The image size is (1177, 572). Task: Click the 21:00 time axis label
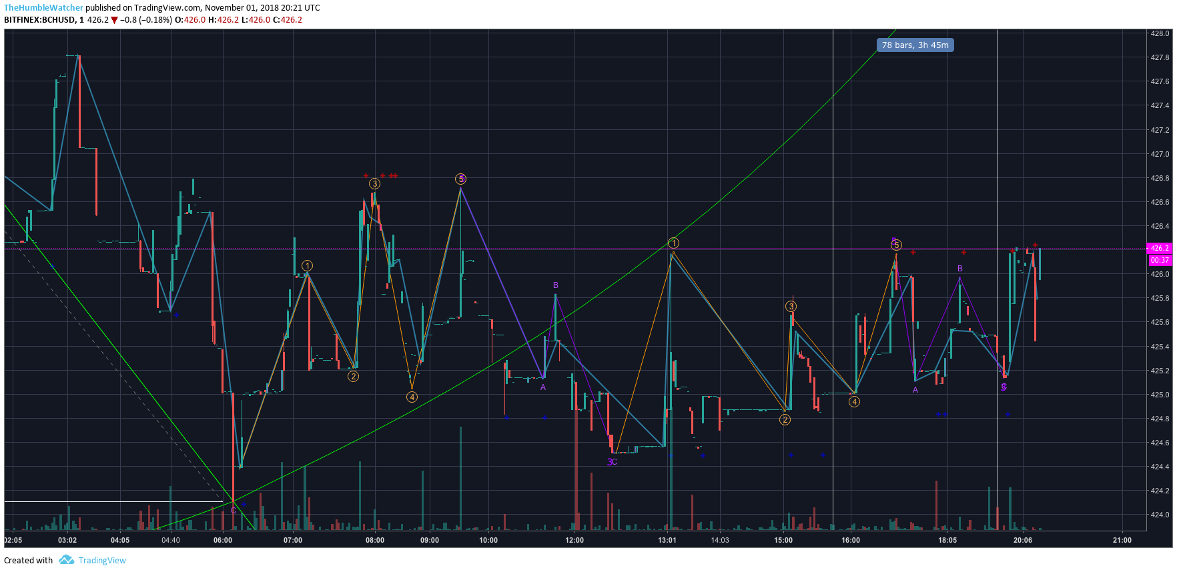tap(1122, 540)
